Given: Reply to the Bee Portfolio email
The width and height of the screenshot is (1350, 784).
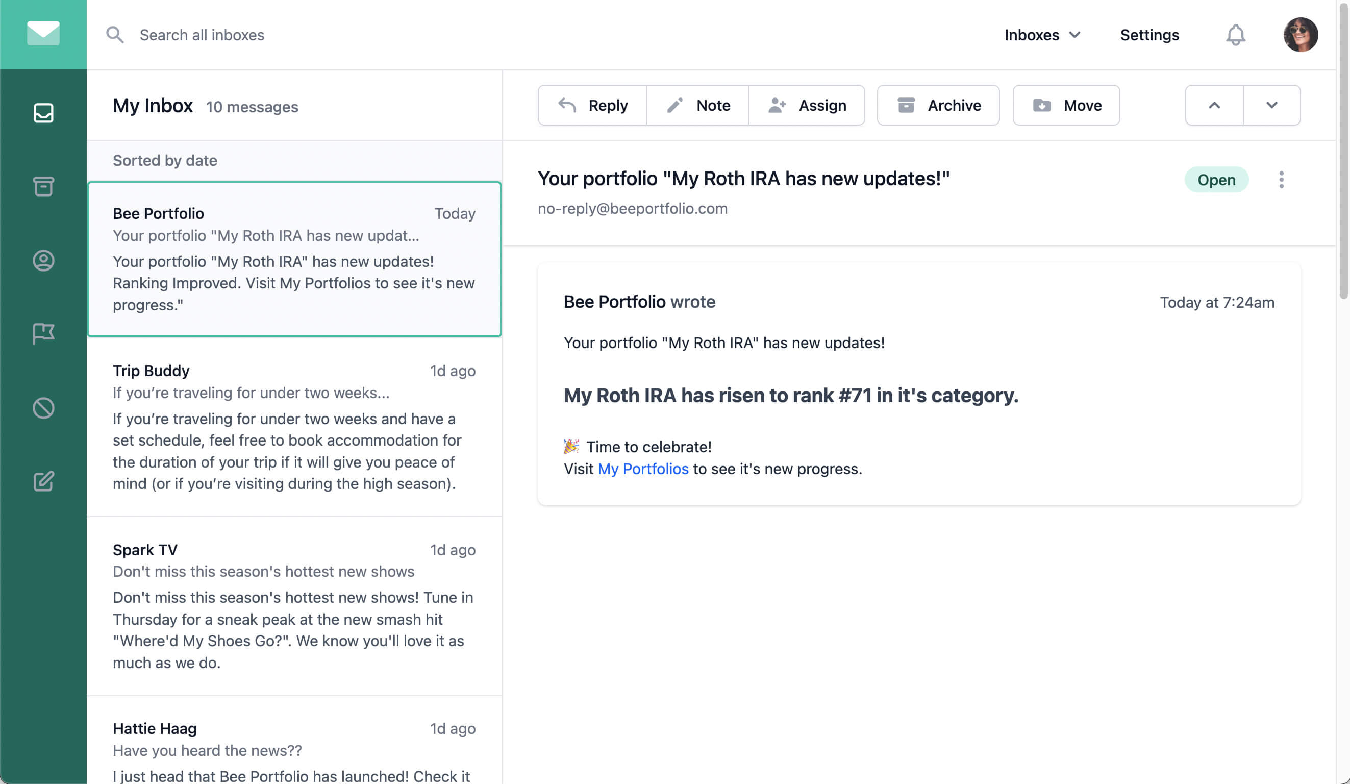Looking at the screenshot, I should pyautogui.click(x=591, y=105).
